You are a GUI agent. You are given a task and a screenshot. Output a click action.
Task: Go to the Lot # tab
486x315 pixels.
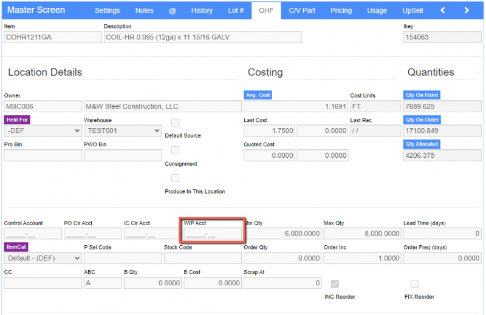(x=235, y=10)
